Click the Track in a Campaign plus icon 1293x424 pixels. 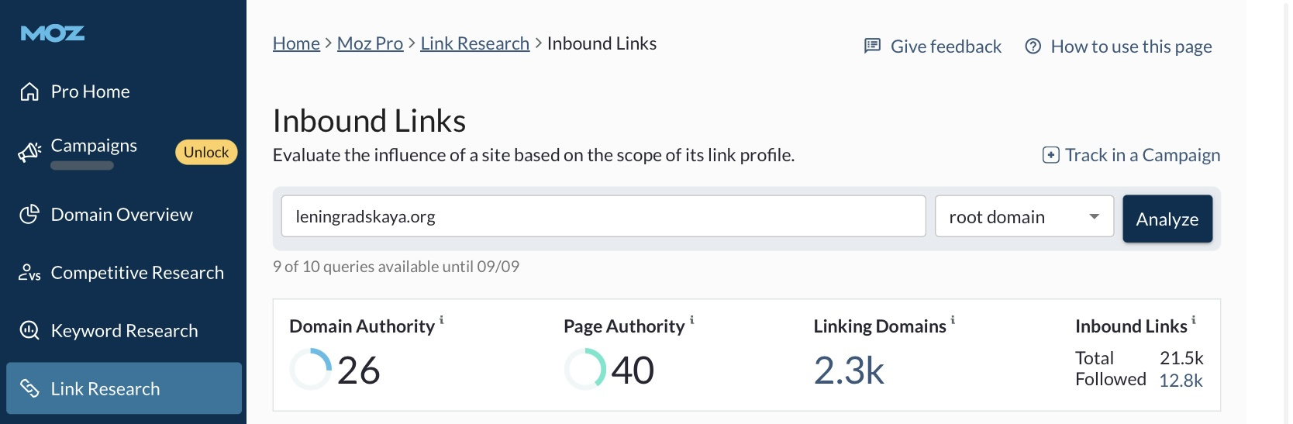click(1051, 155)
